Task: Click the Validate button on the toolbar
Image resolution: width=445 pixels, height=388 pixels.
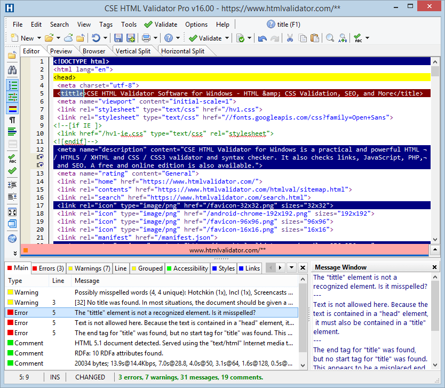Action: (209, 38)
